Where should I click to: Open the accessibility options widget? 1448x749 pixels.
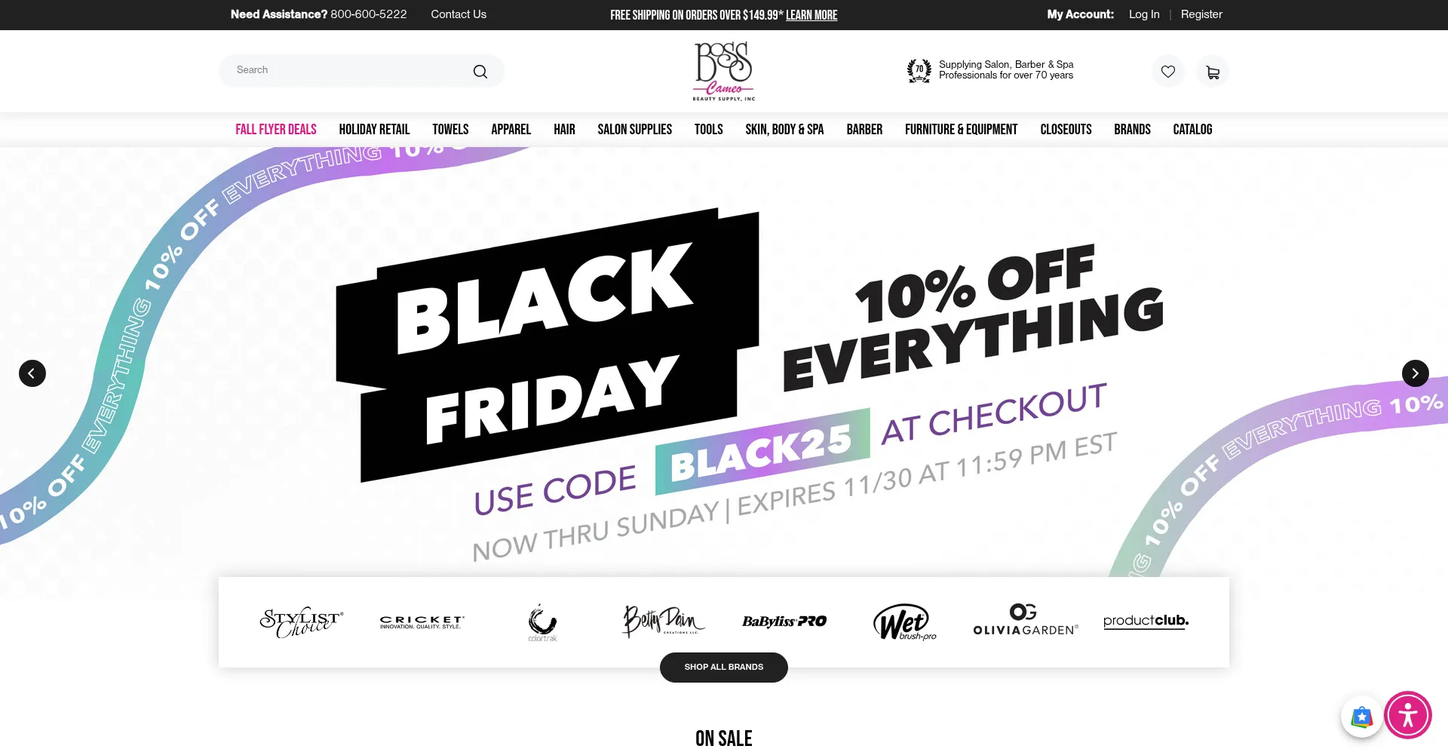tap(1407, 715)
